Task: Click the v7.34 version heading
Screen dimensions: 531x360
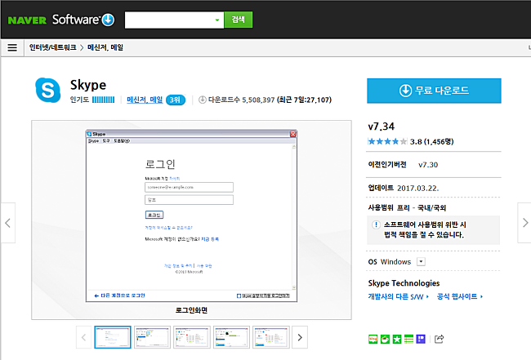Action: pos(382,127)
